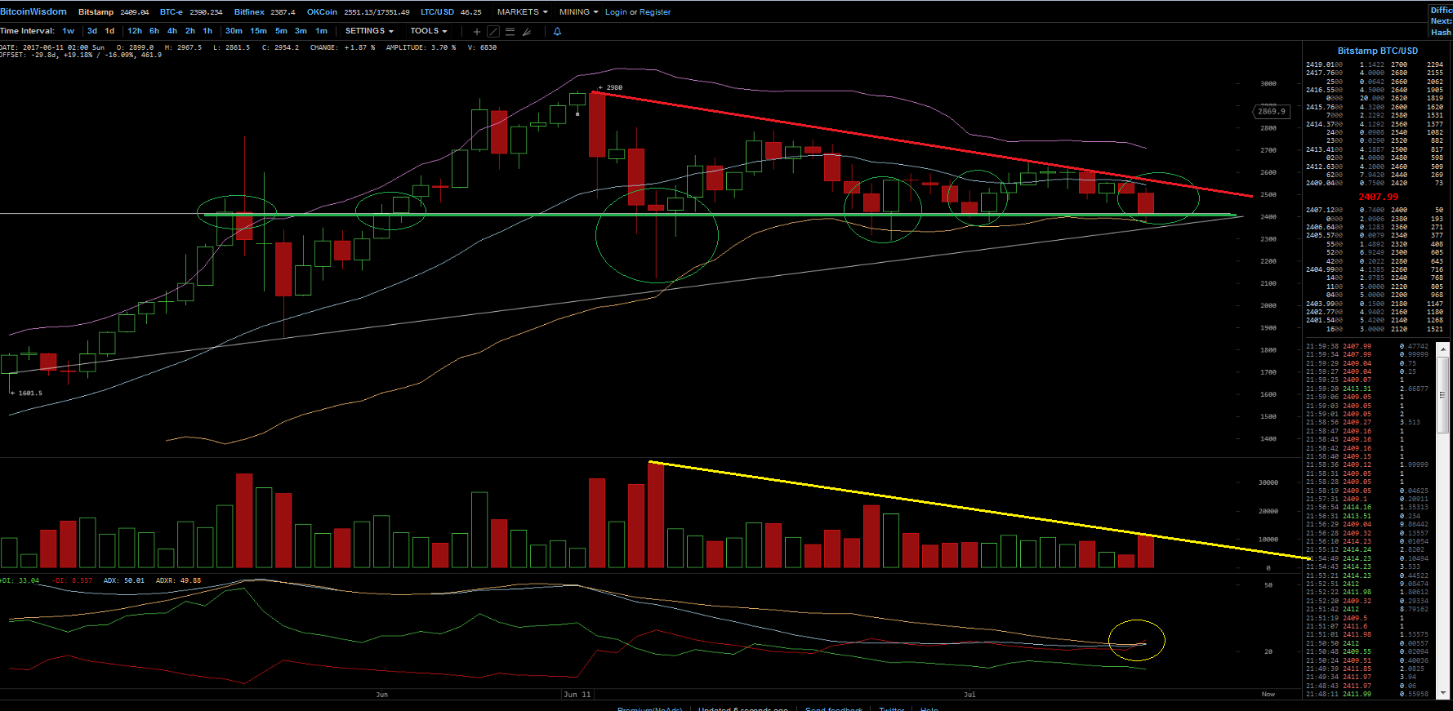Set time interval to 5m
This screenshot has height=711, width=1453.
pyautogui.click(x=281, y=31)
